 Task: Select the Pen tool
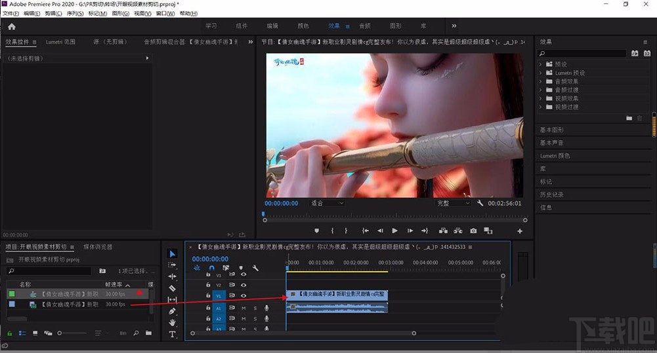[x=172, y=311]
